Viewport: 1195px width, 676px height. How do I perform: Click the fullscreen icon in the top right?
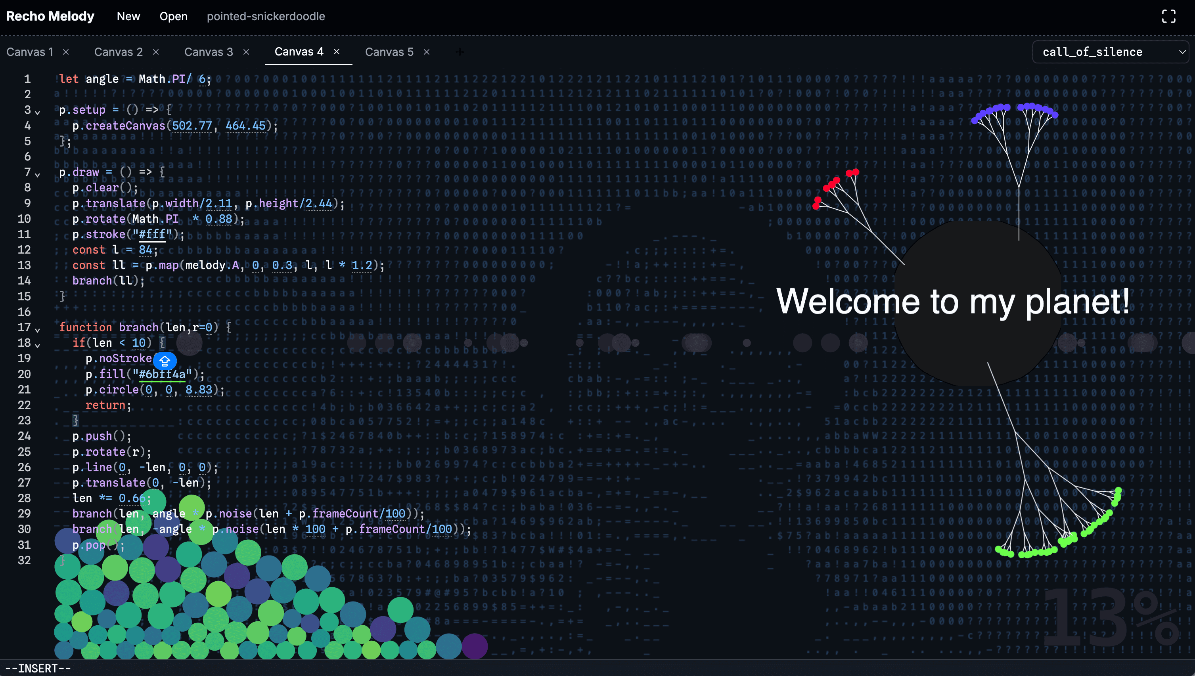click(x=1168, y=16)
